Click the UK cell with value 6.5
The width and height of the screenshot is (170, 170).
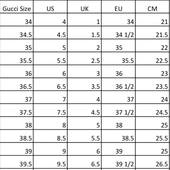click(84, 162)
